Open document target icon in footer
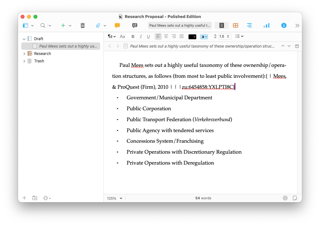Image resolution: width=320 pixels, height=226 pixels. pos(285,198)
